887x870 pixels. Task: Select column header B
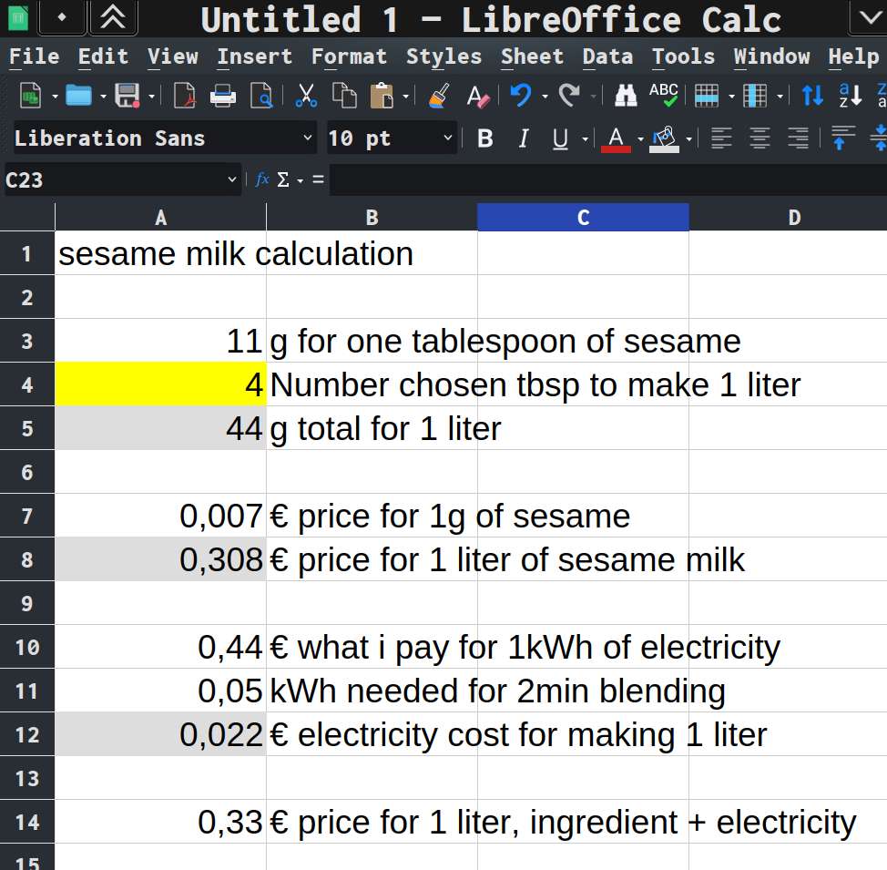(372, 218)
